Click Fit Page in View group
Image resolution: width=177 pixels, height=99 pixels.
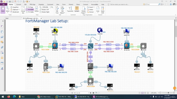pos(30,7)
